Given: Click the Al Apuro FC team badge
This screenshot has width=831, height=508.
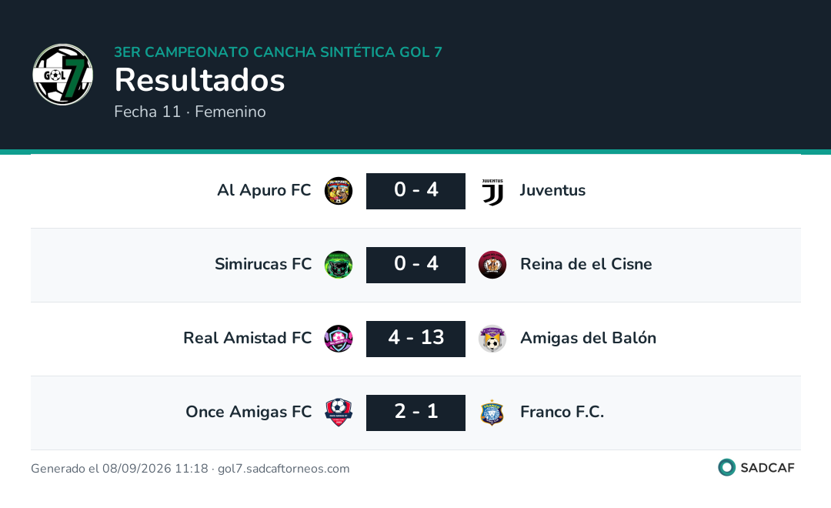Looking at the screenshot, I should pyautogui.click(x=339, y=191).
